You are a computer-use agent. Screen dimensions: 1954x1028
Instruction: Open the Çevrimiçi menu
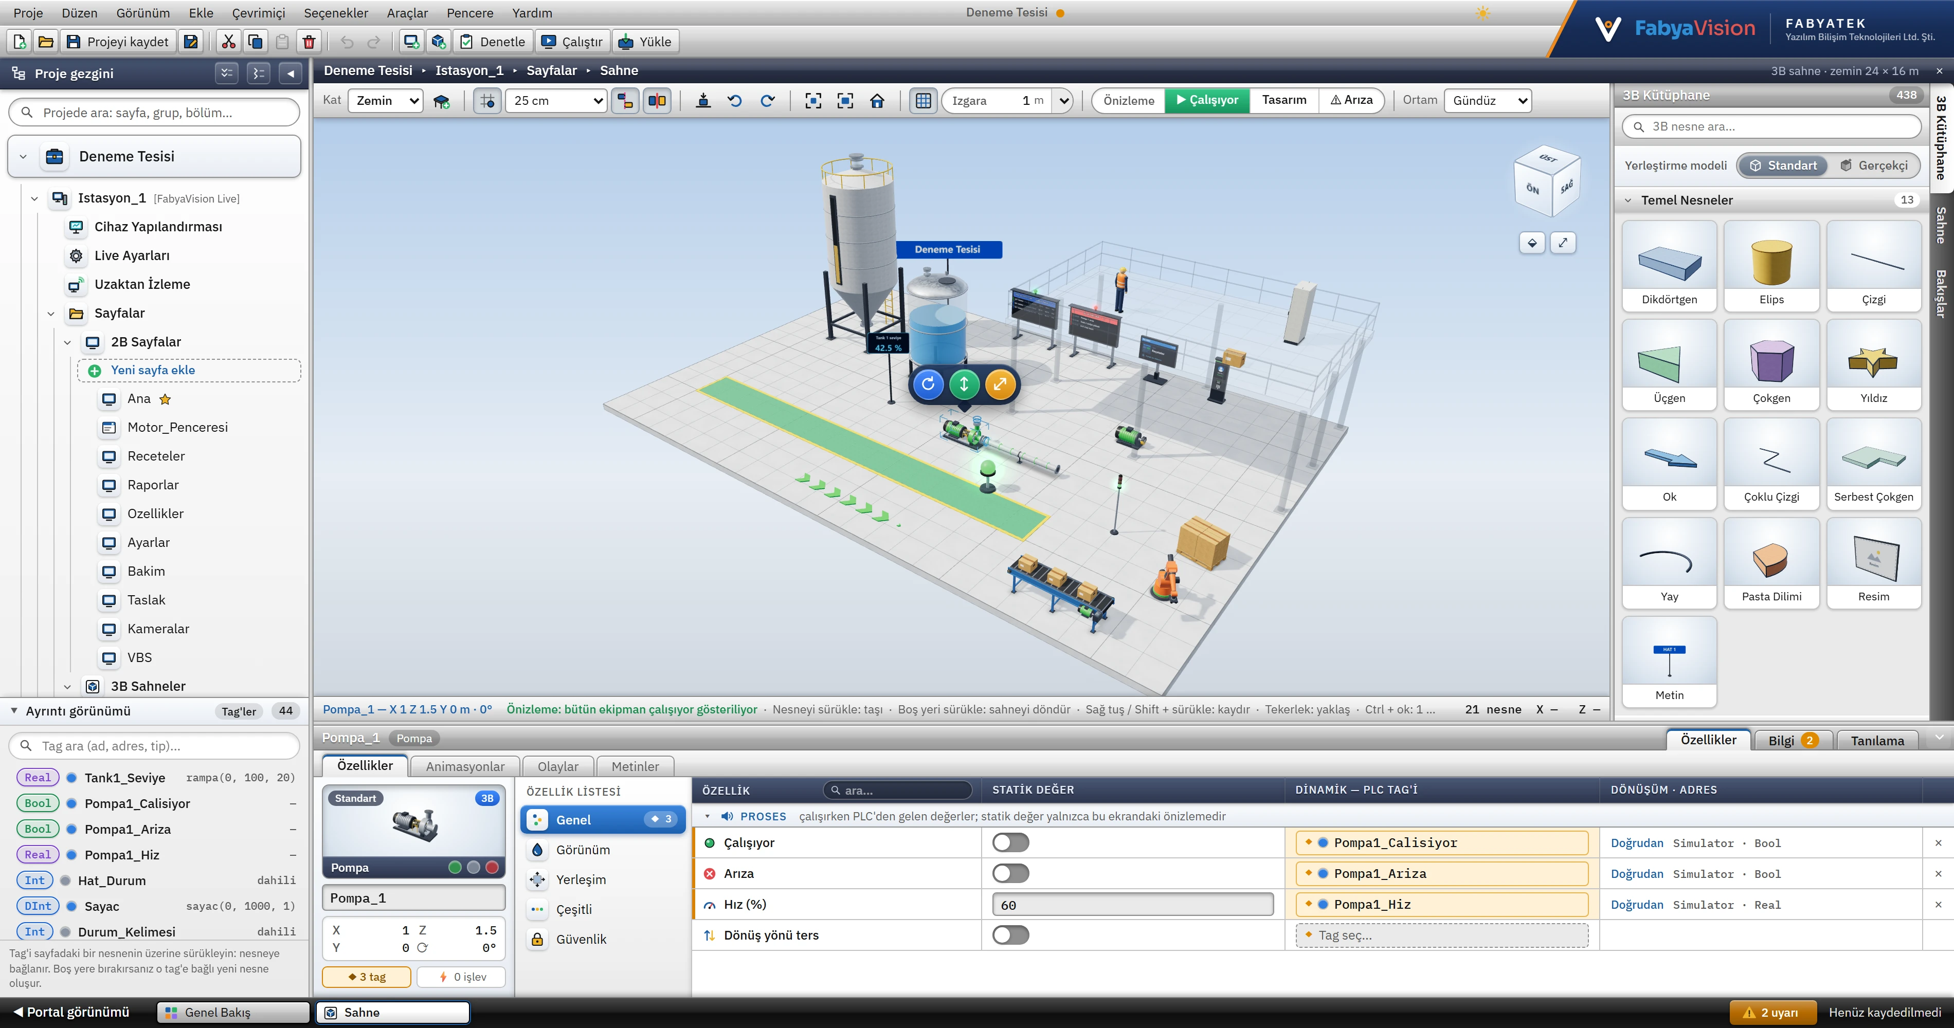[259, 13]
